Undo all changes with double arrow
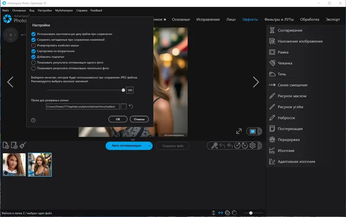Viewport: 346px width, 217px height. pyautogui.click(x=230, y=146)
